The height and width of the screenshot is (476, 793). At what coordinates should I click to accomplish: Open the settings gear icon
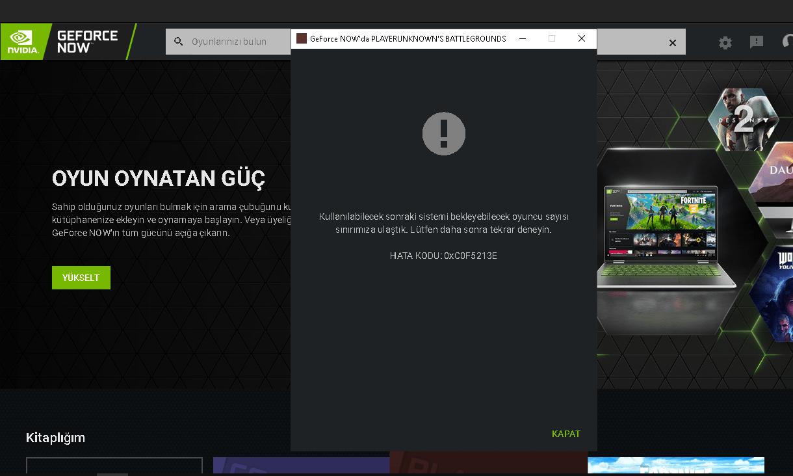click(x=725, y=43)
